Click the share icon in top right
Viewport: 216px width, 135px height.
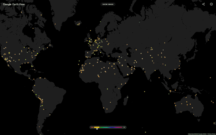(204, 4)
